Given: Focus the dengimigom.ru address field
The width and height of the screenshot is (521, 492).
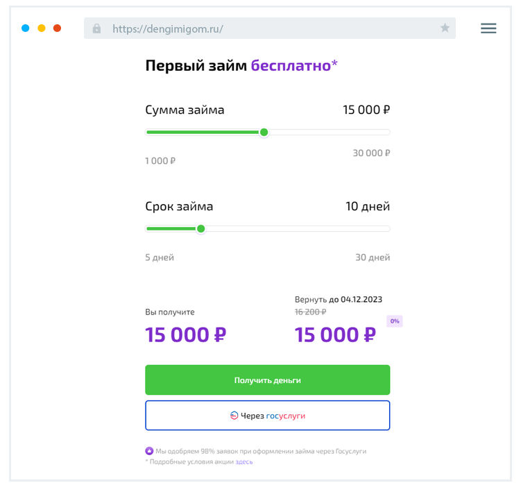Looking at the screenshot, I should (x=271, y=28).
